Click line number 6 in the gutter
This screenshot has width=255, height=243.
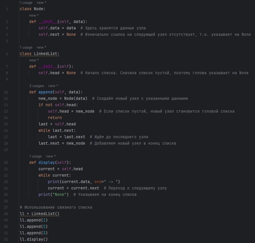[7, 54]
